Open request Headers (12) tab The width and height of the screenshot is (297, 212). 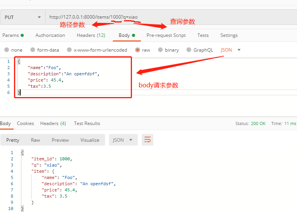click(91, 35)
